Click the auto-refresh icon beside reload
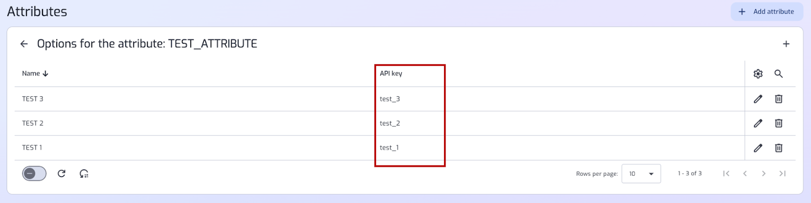 click(x=84, y=174)
